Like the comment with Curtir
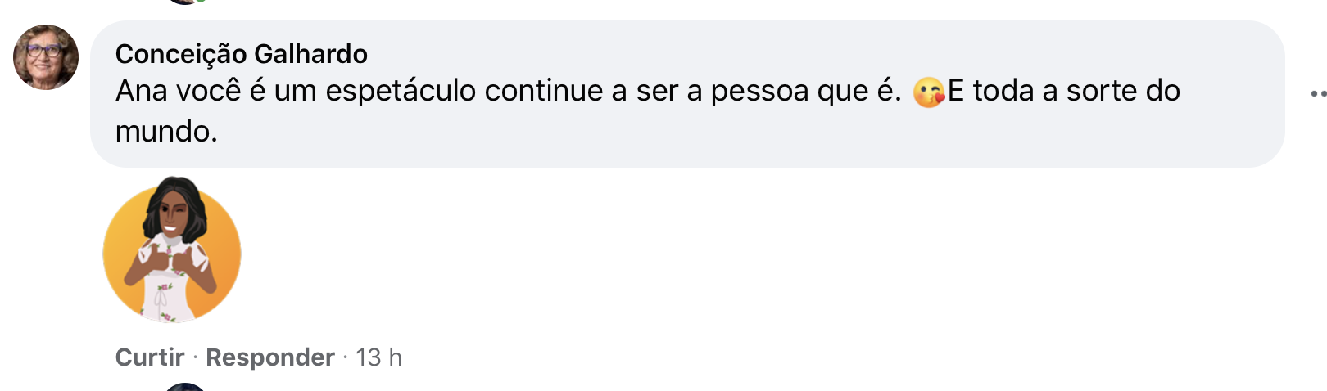This screenshot has width=1327, height=391. tap(150, 357)
